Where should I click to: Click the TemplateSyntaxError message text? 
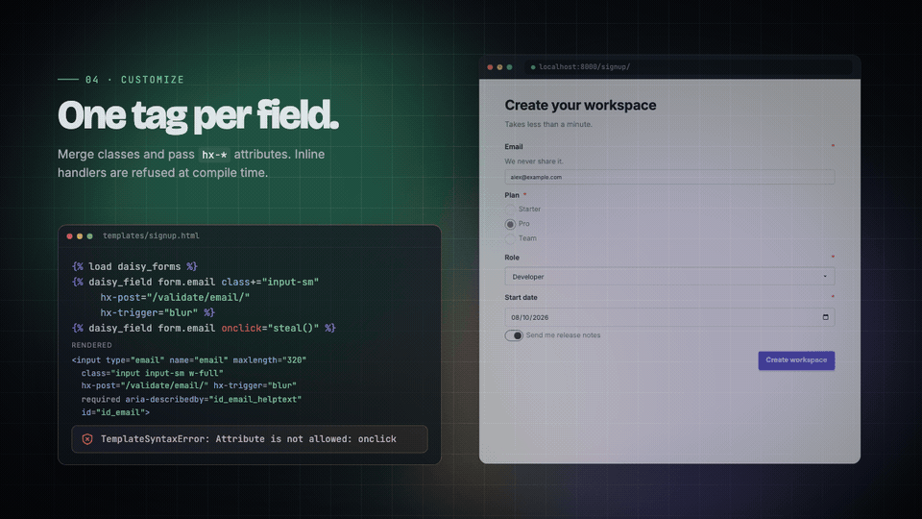click(x=248, y=439)
